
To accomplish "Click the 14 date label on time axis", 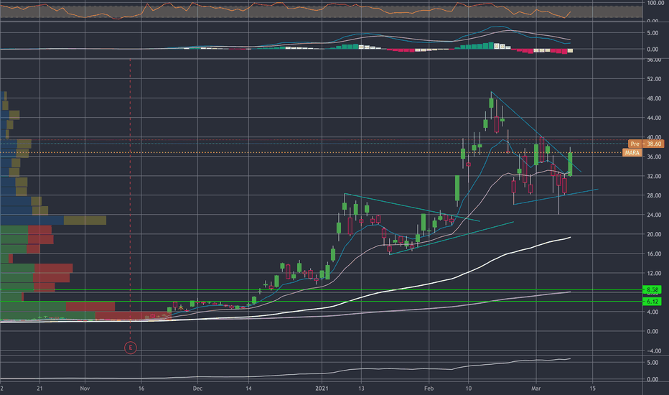I will pyautogui.click(x=248, y=388).
